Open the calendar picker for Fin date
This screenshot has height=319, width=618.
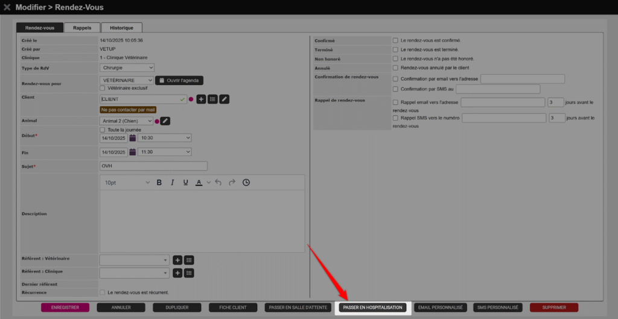[133, 153]
